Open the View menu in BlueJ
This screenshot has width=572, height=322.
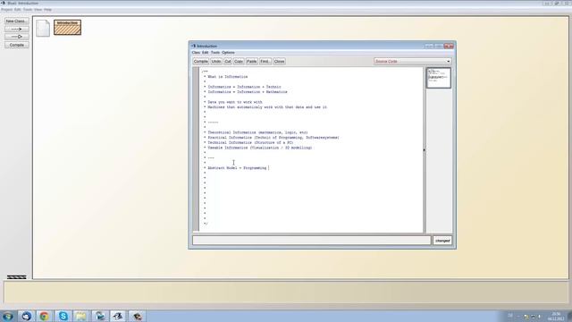[x=38, y=10]
